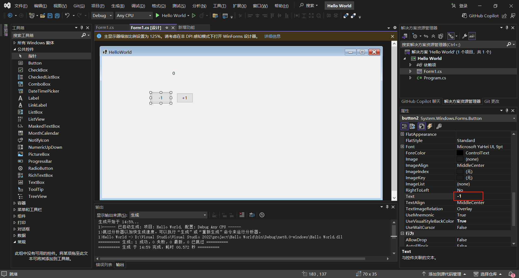519x278 pixels.
Task: Open the find in files folder icon
Action: [x=215, y=16]
